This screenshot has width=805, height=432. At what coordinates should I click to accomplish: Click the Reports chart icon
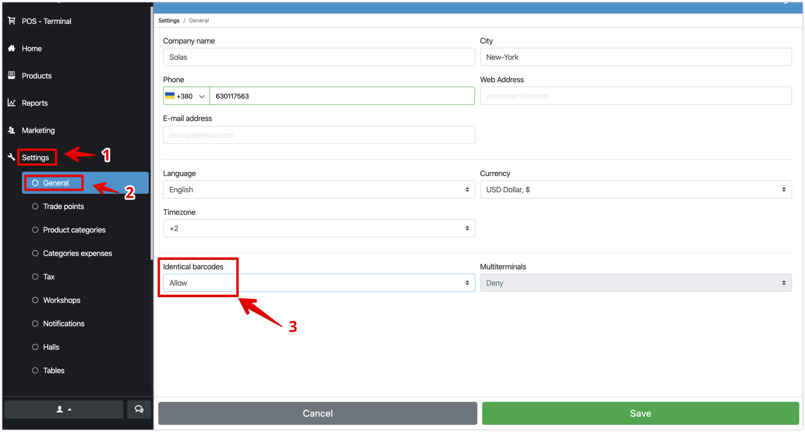[11, 103]
